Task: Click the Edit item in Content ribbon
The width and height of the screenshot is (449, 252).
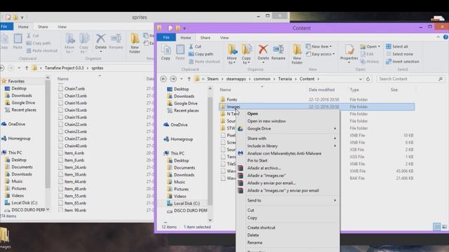Action: click(x=367, y=54)
